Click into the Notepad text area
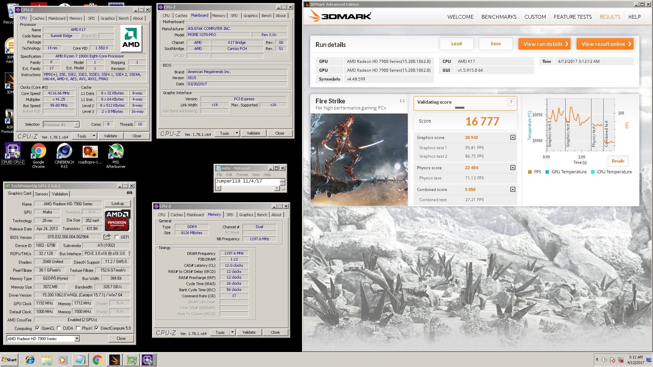This screenshot has width=653, height=367. point(247,182)
